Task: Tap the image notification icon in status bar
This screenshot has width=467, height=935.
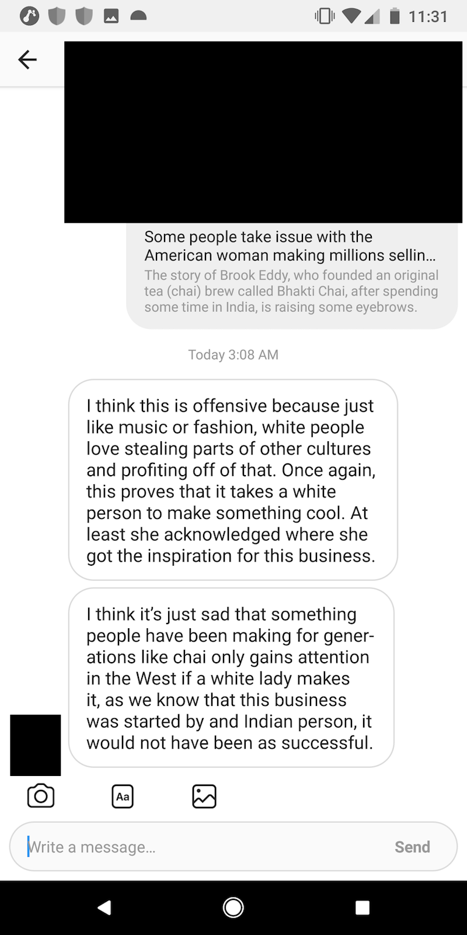Action: (111, 17)
